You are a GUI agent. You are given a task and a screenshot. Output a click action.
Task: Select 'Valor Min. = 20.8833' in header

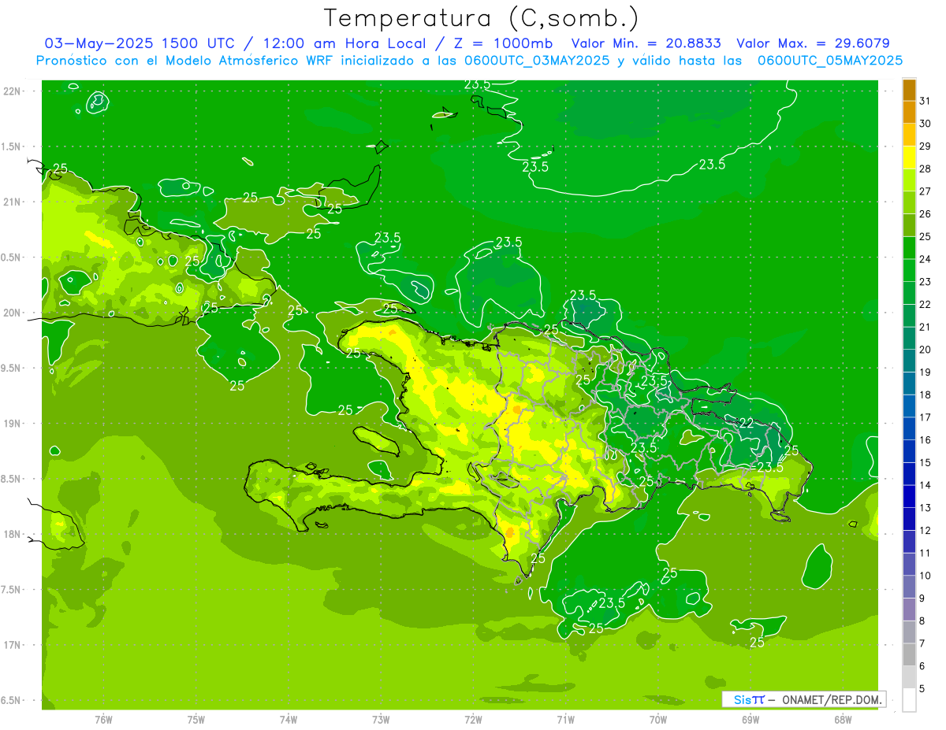pos(646,43)
